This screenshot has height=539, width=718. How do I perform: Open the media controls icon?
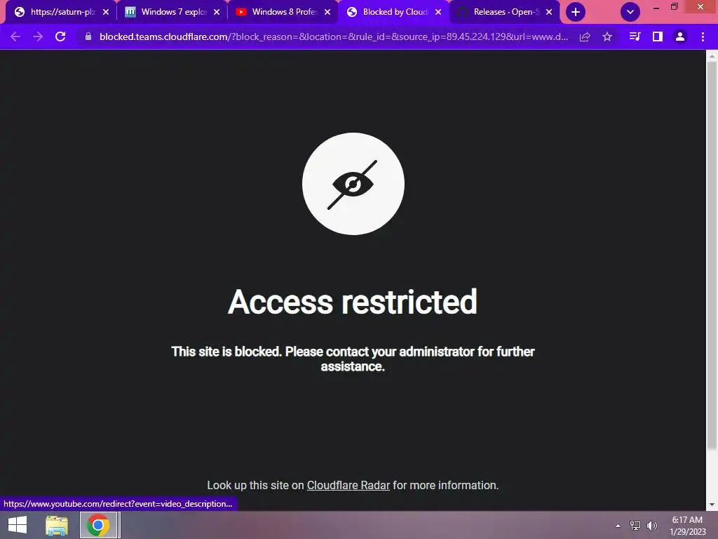point(635,36)
